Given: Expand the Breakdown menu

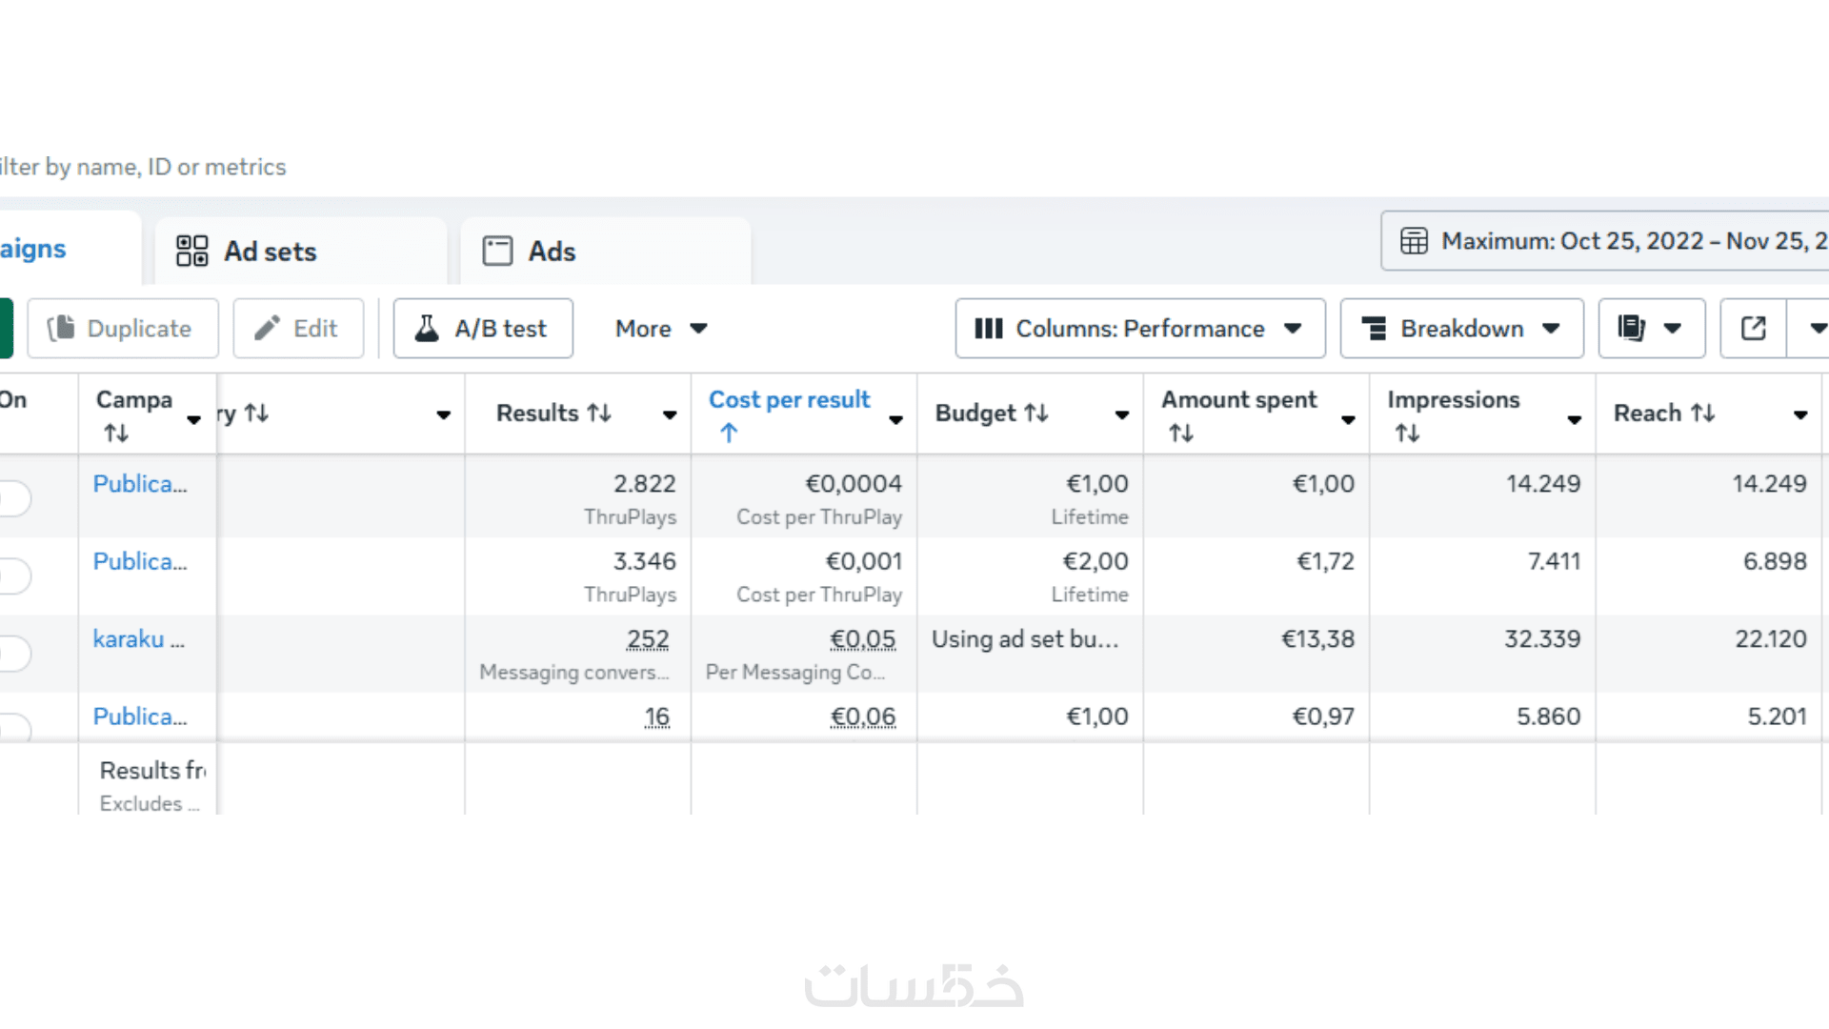Looking at the screenshot, I should 1461,329.
